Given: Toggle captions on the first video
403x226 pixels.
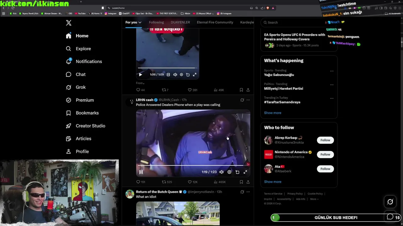Looking at the screenshot, I should [168, 75].
